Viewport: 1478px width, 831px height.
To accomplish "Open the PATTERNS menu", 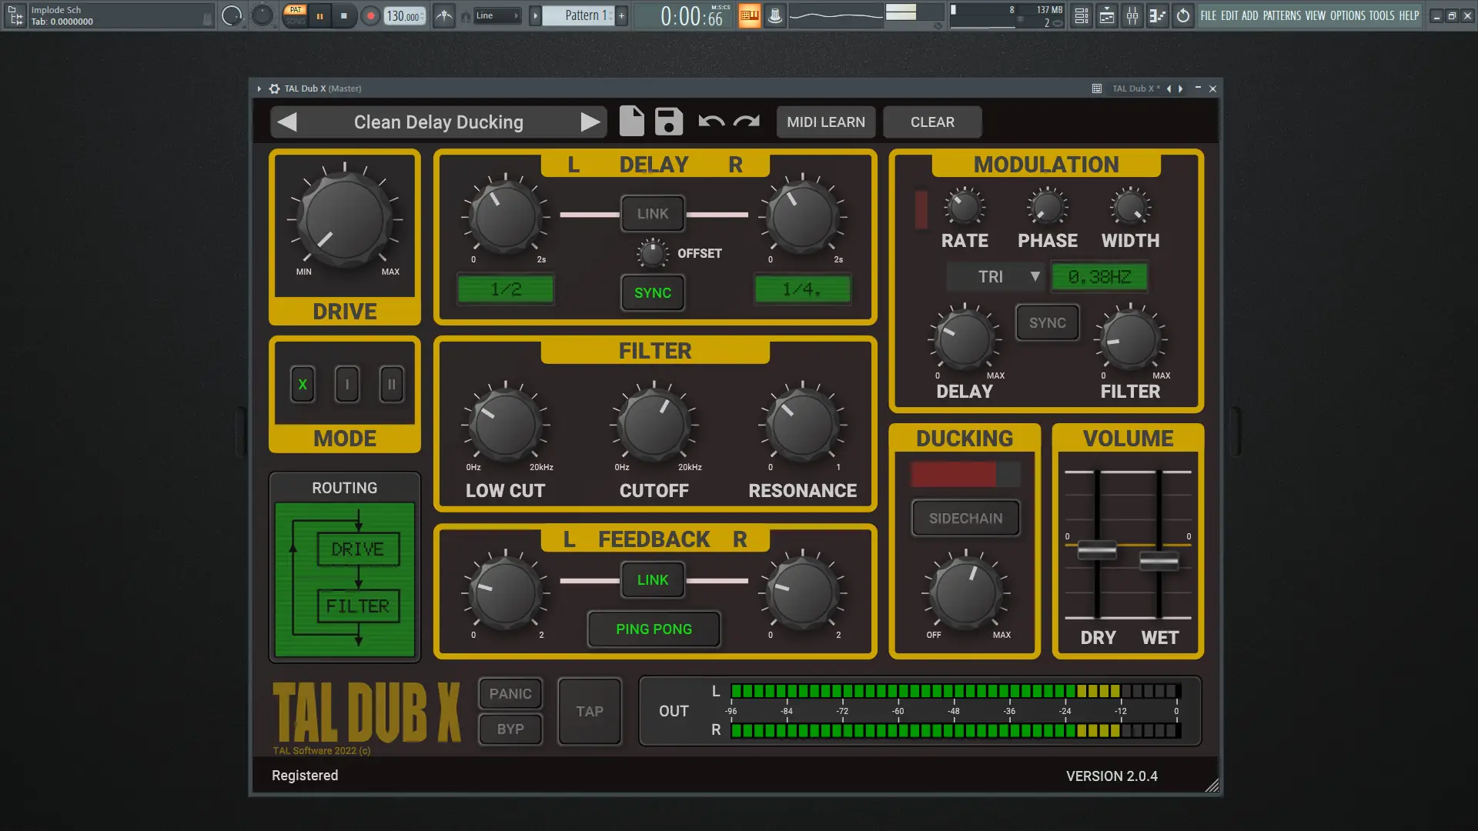I will click(x=1282, y=15).
